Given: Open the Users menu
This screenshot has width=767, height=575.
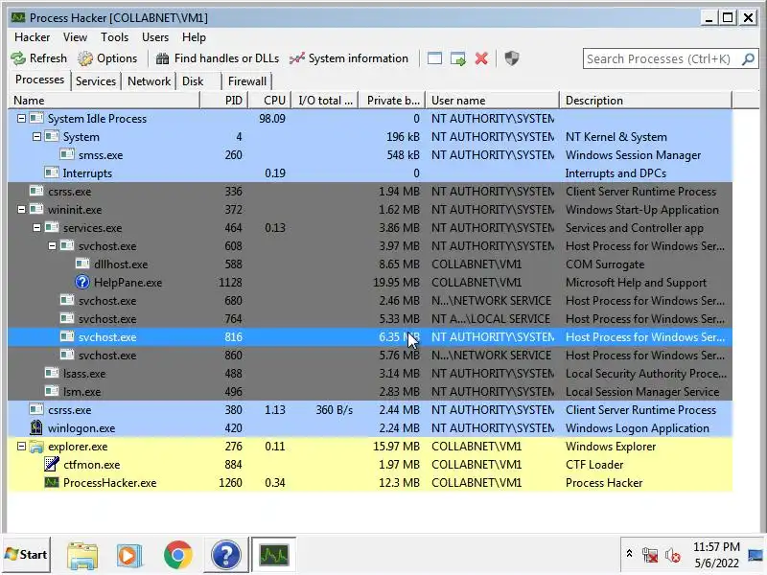Looking at the screenshot, I should pyautogui.click(x=155, y=37).
